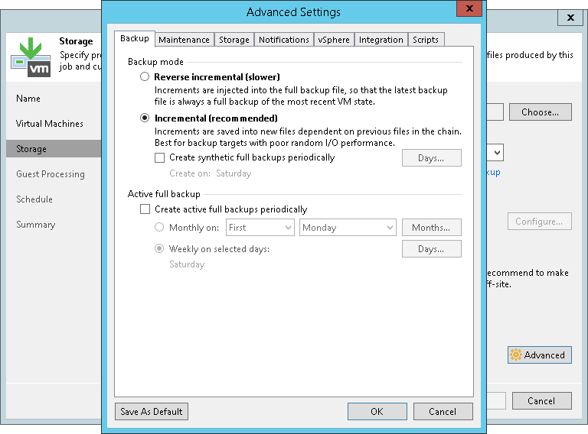Image resolution: width=588 pixels, height=434 pixels.
Task: Click the 'Active full backup' section label
Action: (164, 194)
